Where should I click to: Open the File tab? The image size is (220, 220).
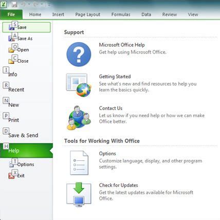coord(11,14)
